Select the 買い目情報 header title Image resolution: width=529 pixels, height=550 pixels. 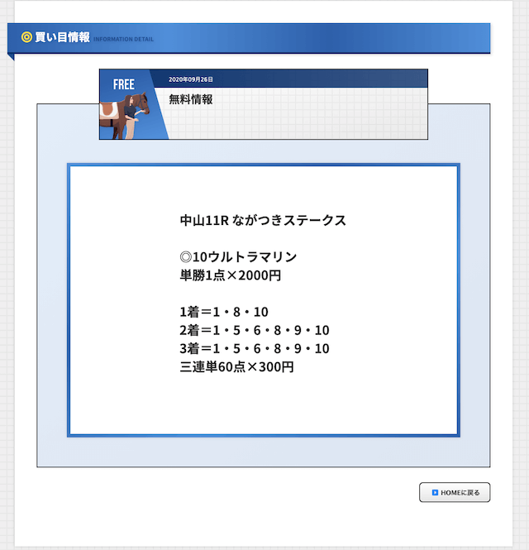(62, 37)
